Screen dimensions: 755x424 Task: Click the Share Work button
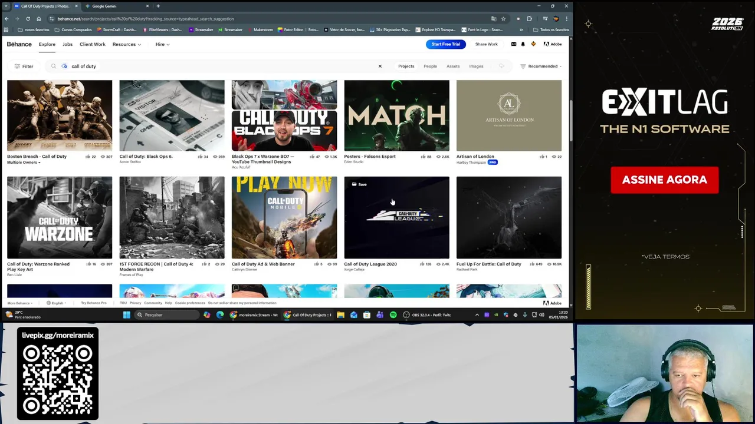[x=487, y=44]
